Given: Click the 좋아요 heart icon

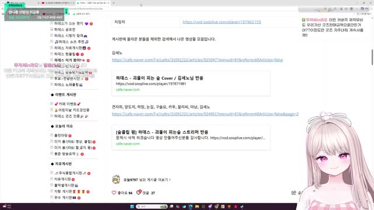Looking at the screenshot, I should pyautogui.click(x=114, y=192).
